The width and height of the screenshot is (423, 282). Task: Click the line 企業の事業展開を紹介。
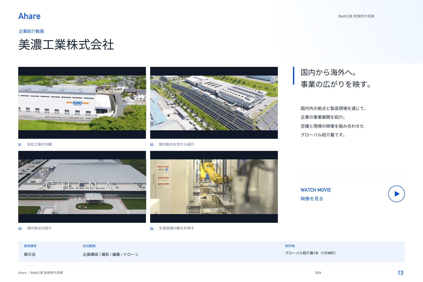pyautogui.click(x=323, y=117)
